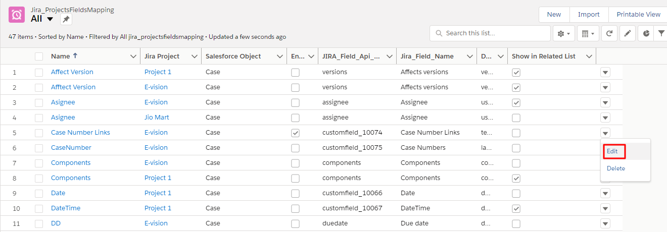Open the filter funnel icon
667x232 pixels.
click(x=661, y=33)
